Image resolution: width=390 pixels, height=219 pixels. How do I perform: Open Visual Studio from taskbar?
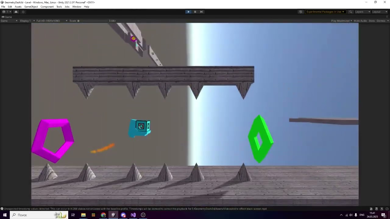point(133,215)
